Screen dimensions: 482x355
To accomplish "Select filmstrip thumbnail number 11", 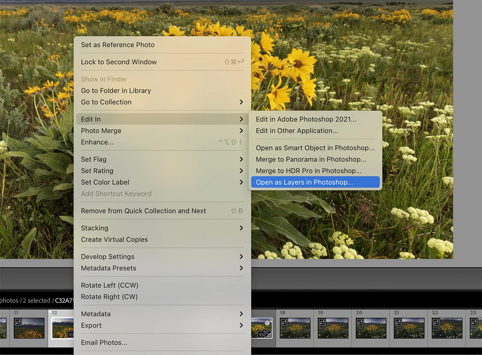I will (x=29, y=328).
